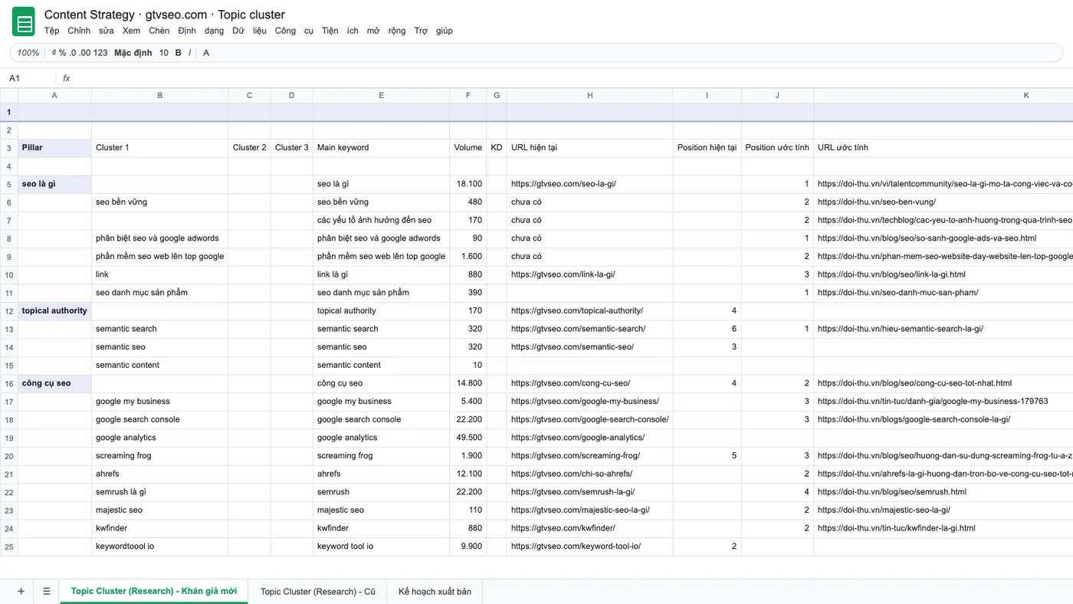The image size is (1073, 604).
Task: Switch to Kế hoạch xuất bản tab
Action: tap(435, 591)
